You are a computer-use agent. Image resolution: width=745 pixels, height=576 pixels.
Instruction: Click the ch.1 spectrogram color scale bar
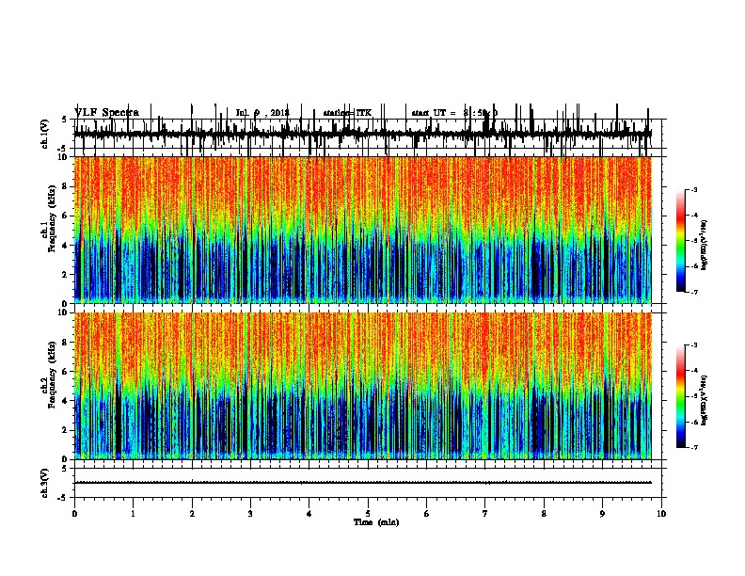[681, 241]
